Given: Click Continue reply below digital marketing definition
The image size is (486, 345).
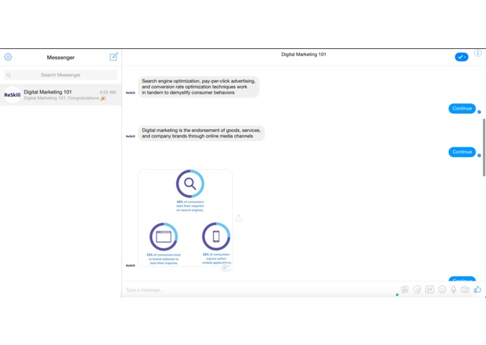Looking at the screenshot, I should pos(462,152).
